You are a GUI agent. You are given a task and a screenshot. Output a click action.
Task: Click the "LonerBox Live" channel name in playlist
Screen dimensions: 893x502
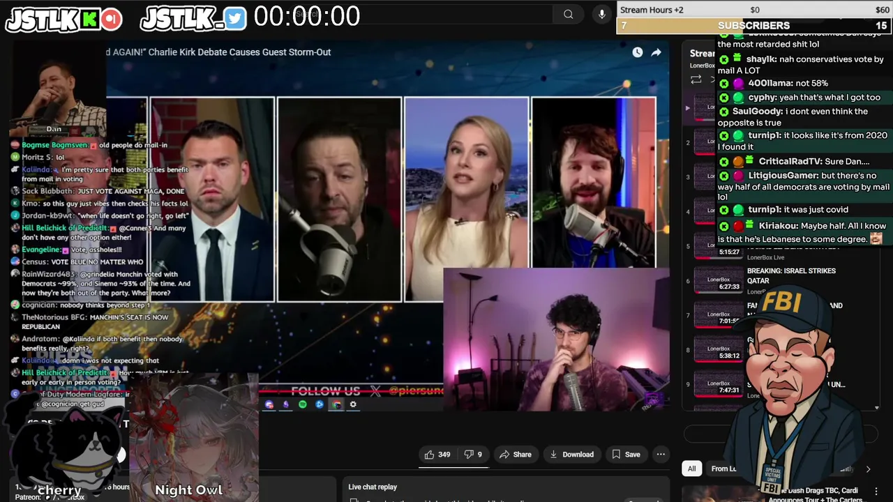pos(765,257)
